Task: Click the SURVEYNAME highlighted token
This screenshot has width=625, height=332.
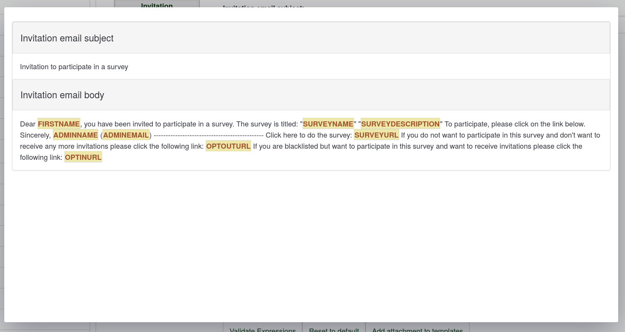Action: tap(328, 124)
